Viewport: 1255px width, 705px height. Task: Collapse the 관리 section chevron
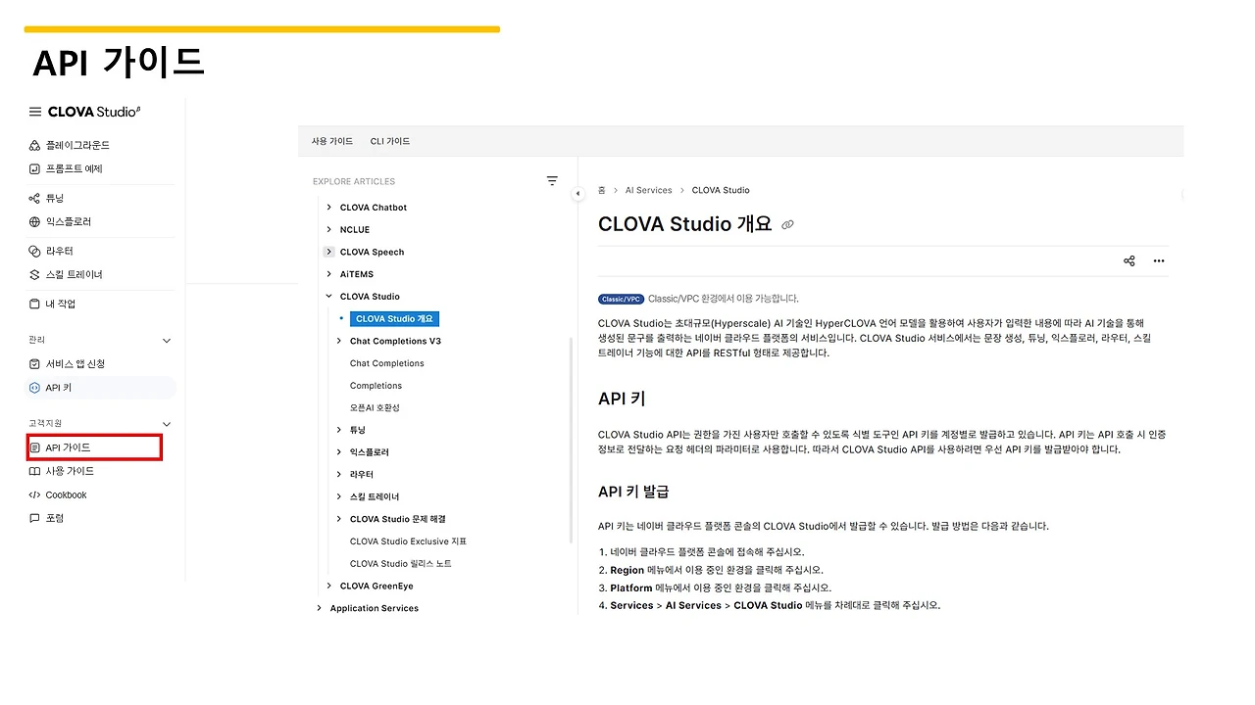click(167, 340)
